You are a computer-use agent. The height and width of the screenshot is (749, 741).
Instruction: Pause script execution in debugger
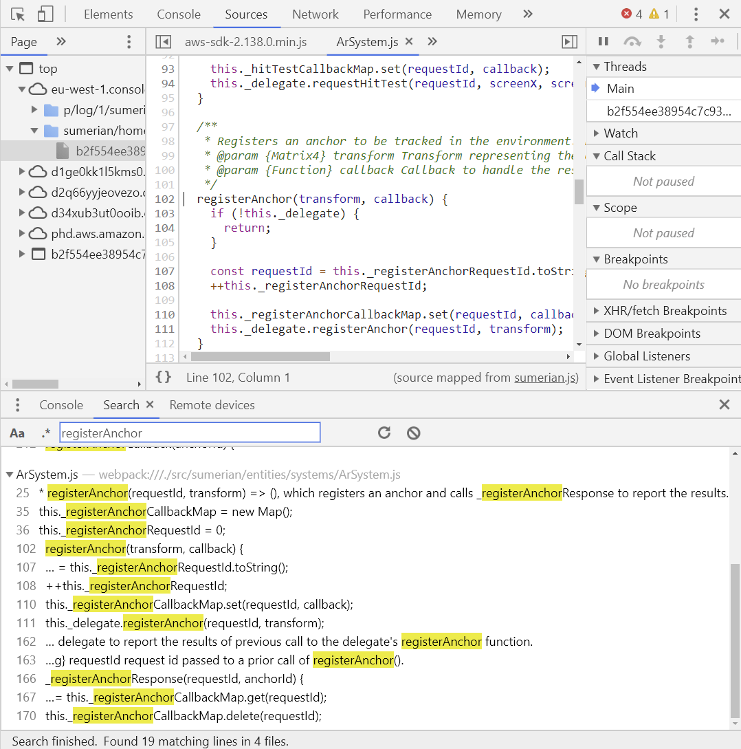pos(604,41)
